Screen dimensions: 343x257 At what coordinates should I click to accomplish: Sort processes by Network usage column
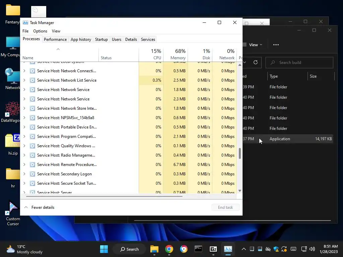click(224, 54)
